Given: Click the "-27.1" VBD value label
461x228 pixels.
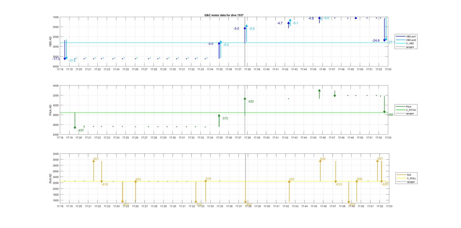Looking at the screenshot, I should click(391, 42).
